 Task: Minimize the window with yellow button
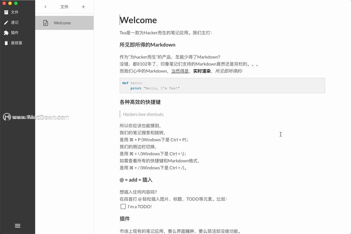[10, 3]
